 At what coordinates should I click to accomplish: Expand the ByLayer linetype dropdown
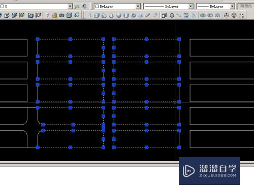(x=191, y=7)
